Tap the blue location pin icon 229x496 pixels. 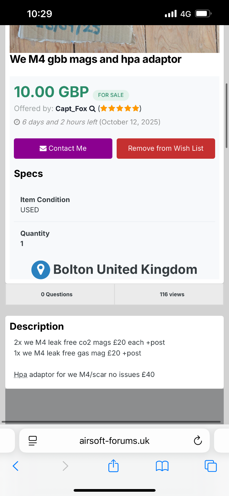point(41,269)
